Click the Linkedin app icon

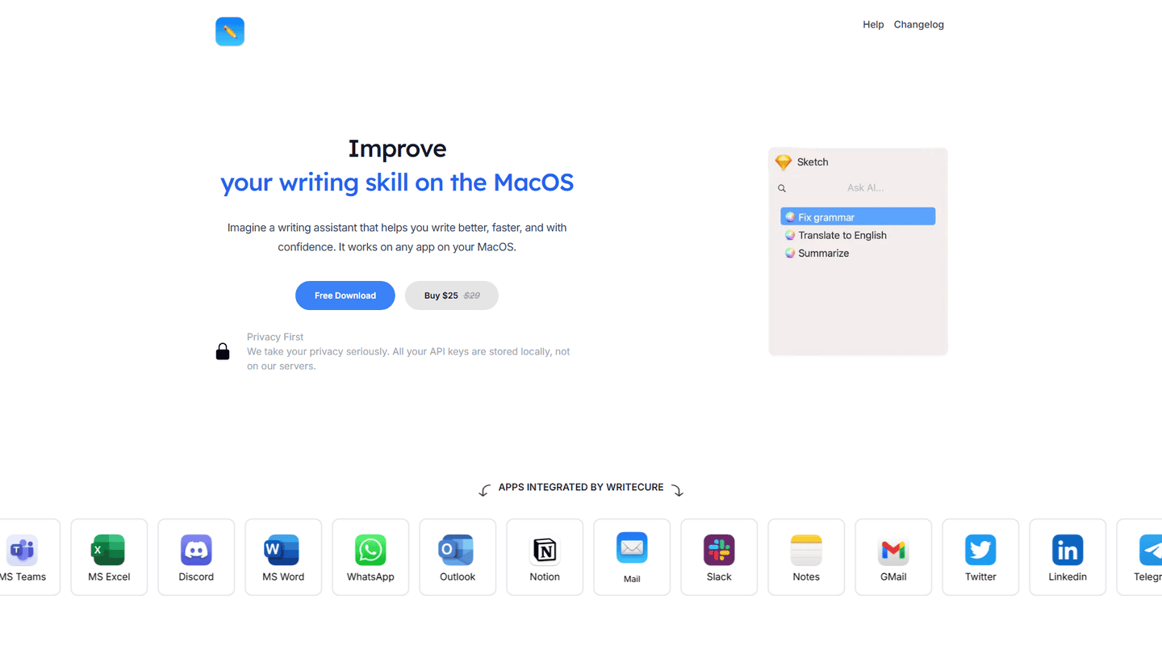[1068, 551]
